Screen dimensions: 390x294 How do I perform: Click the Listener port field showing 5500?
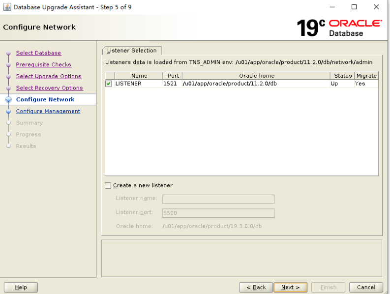coord(218,213)
